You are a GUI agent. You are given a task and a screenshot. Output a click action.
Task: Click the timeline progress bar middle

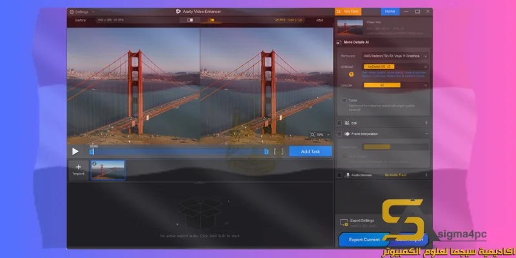click(179, 152)
